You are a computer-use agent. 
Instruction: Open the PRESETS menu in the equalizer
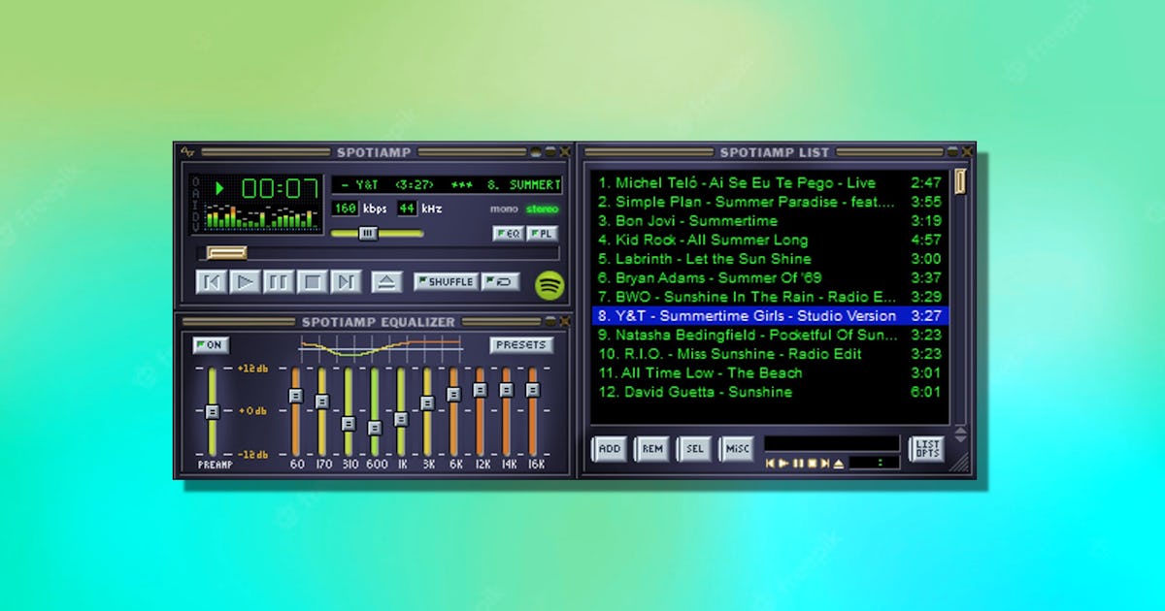pyautogui.click(x=521, y=344)
